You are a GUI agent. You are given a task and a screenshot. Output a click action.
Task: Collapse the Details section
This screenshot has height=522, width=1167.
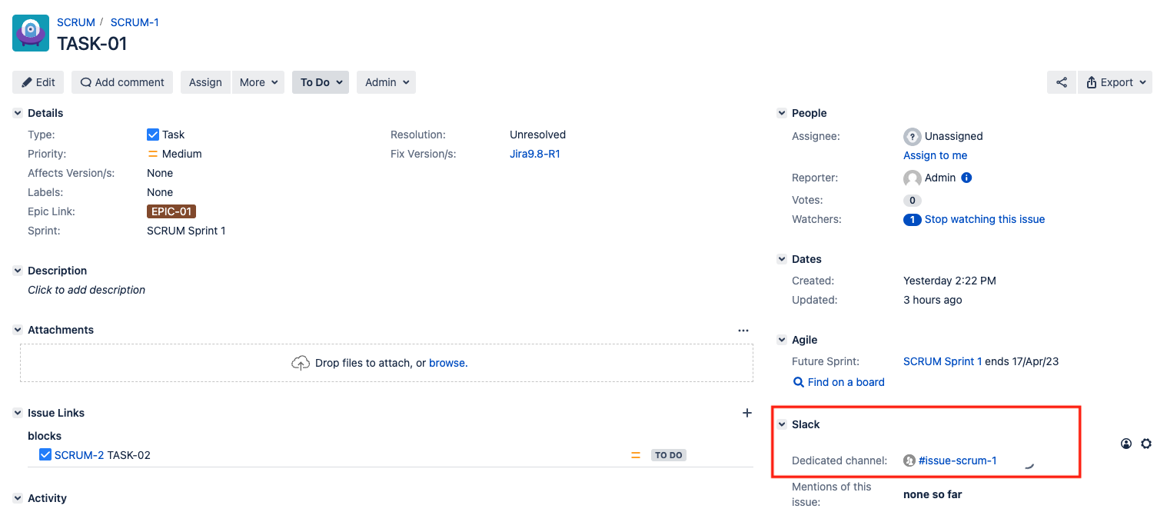pyautogui.click(x=18, y=113)
